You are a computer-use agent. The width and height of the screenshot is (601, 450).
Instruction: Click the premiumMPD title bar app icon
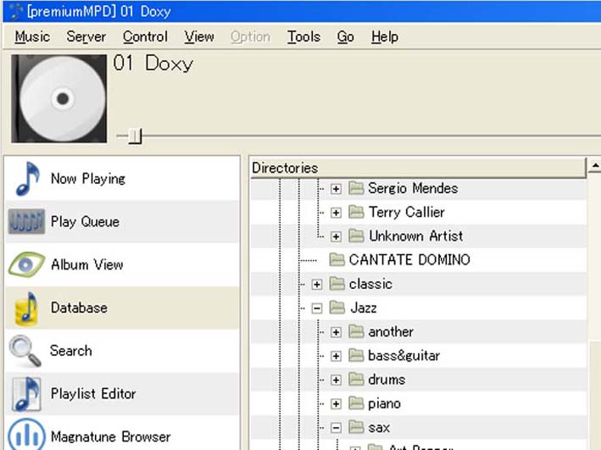click(15, 11)
